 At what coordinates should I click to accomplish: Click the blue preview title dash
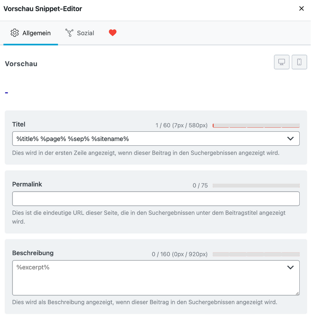point(7,93)
